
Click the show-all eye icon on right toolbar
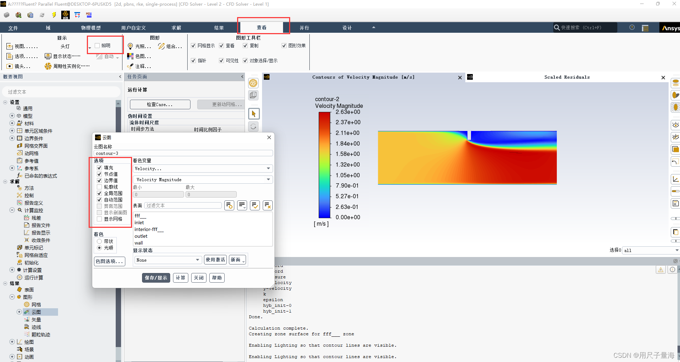coord(675,125)
